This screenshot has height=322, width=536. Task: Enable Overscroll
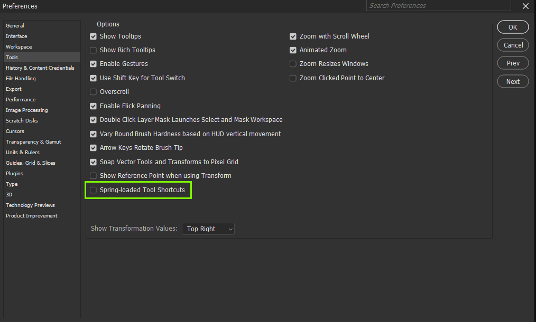[93, 91]
